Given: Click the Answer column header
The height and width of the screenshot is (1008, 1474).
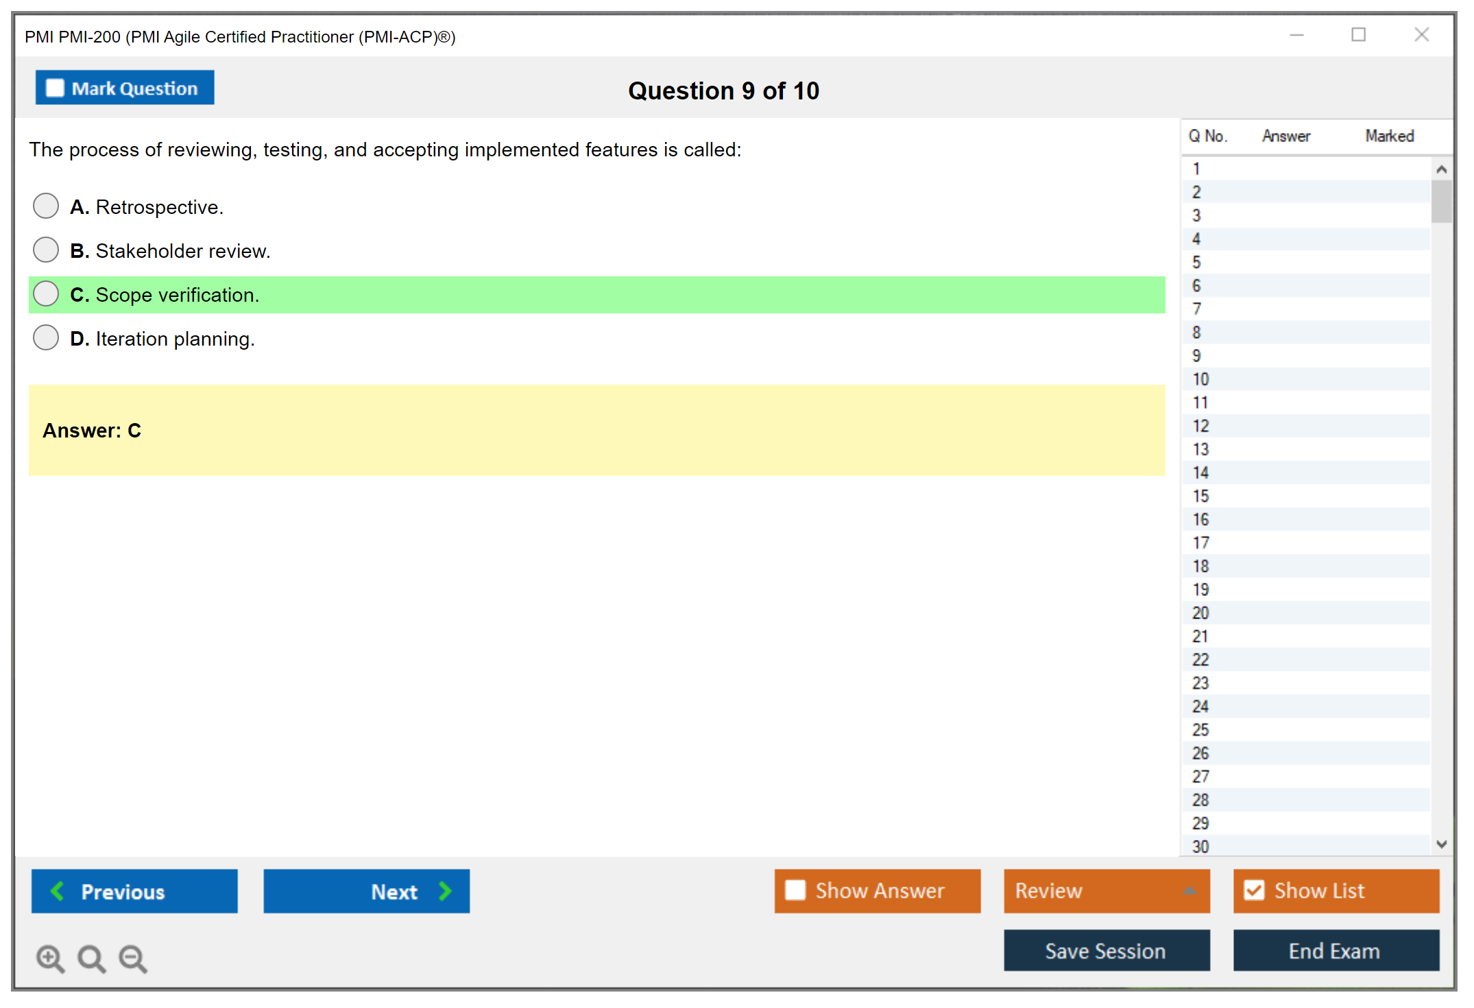Looking at the screenshot, I should [1285, 136].
